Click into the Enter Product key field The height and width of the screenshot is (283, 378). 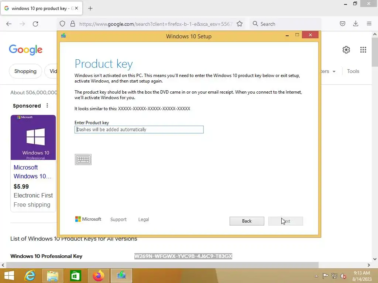click(x=139, y=129)
